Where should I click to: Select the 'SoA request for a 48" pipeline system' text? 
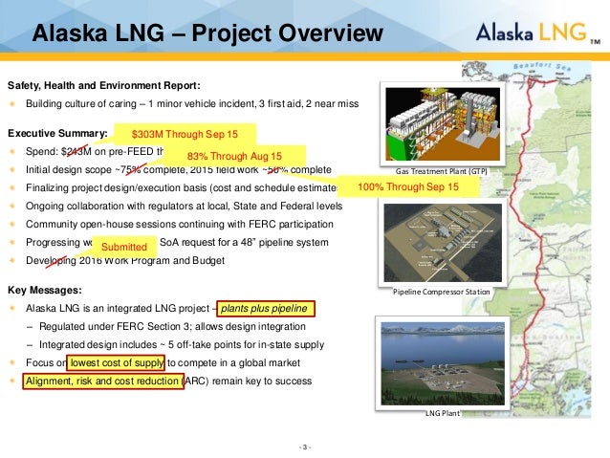click(x=244, y=242)
